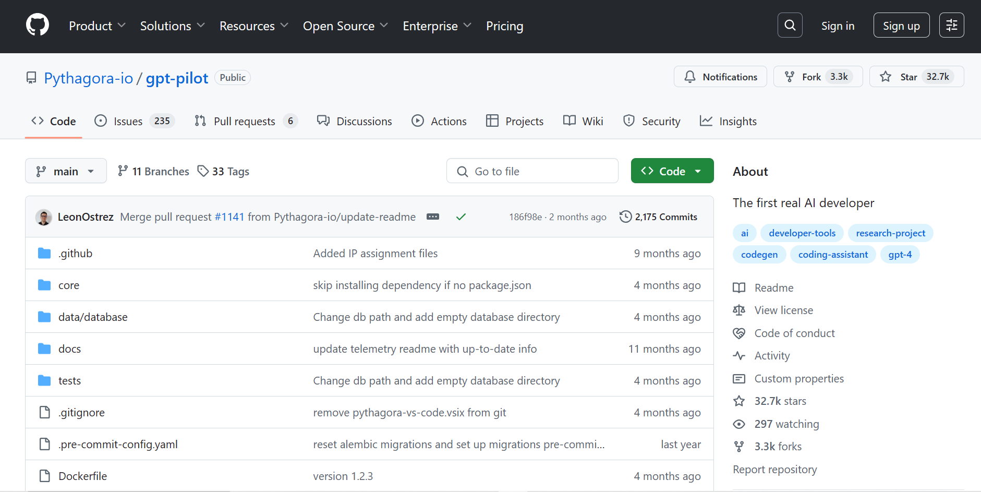Click the Star icon button
981x492 pixels.
tap(886, 77)
